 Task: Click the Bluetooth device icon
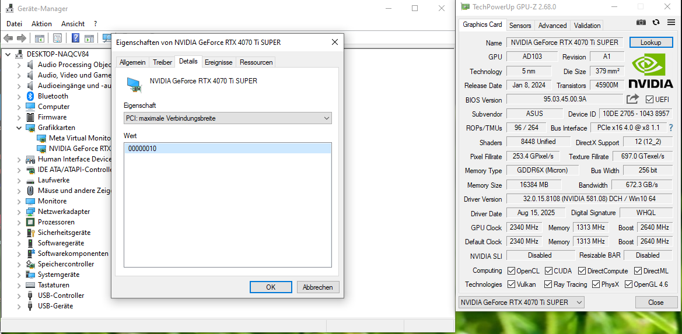pos(30,96)
